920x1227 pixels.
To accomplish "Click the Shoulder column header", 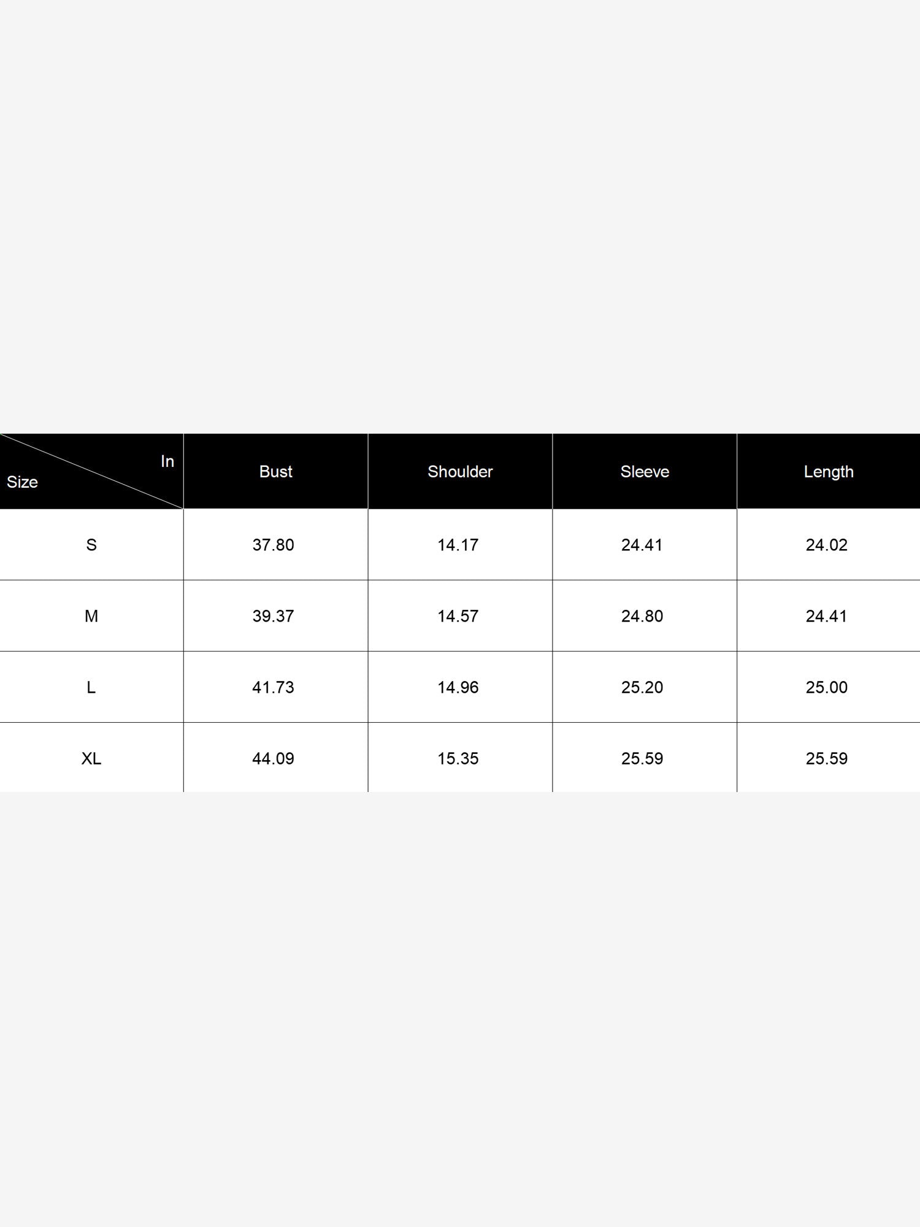I will tap(460, 472).
